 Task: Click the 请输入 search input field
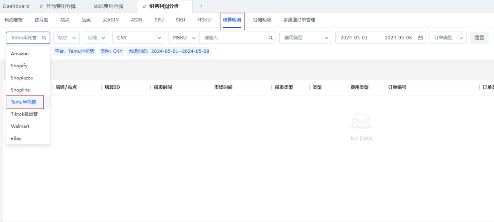pos(238,37)
